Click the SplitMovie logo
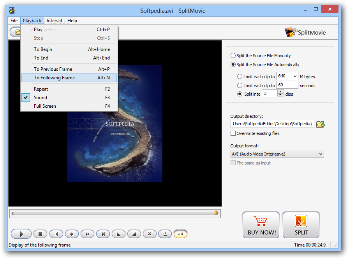Image resolution: width=349 pixels, height=259 pixels. [x=305, y=32]
